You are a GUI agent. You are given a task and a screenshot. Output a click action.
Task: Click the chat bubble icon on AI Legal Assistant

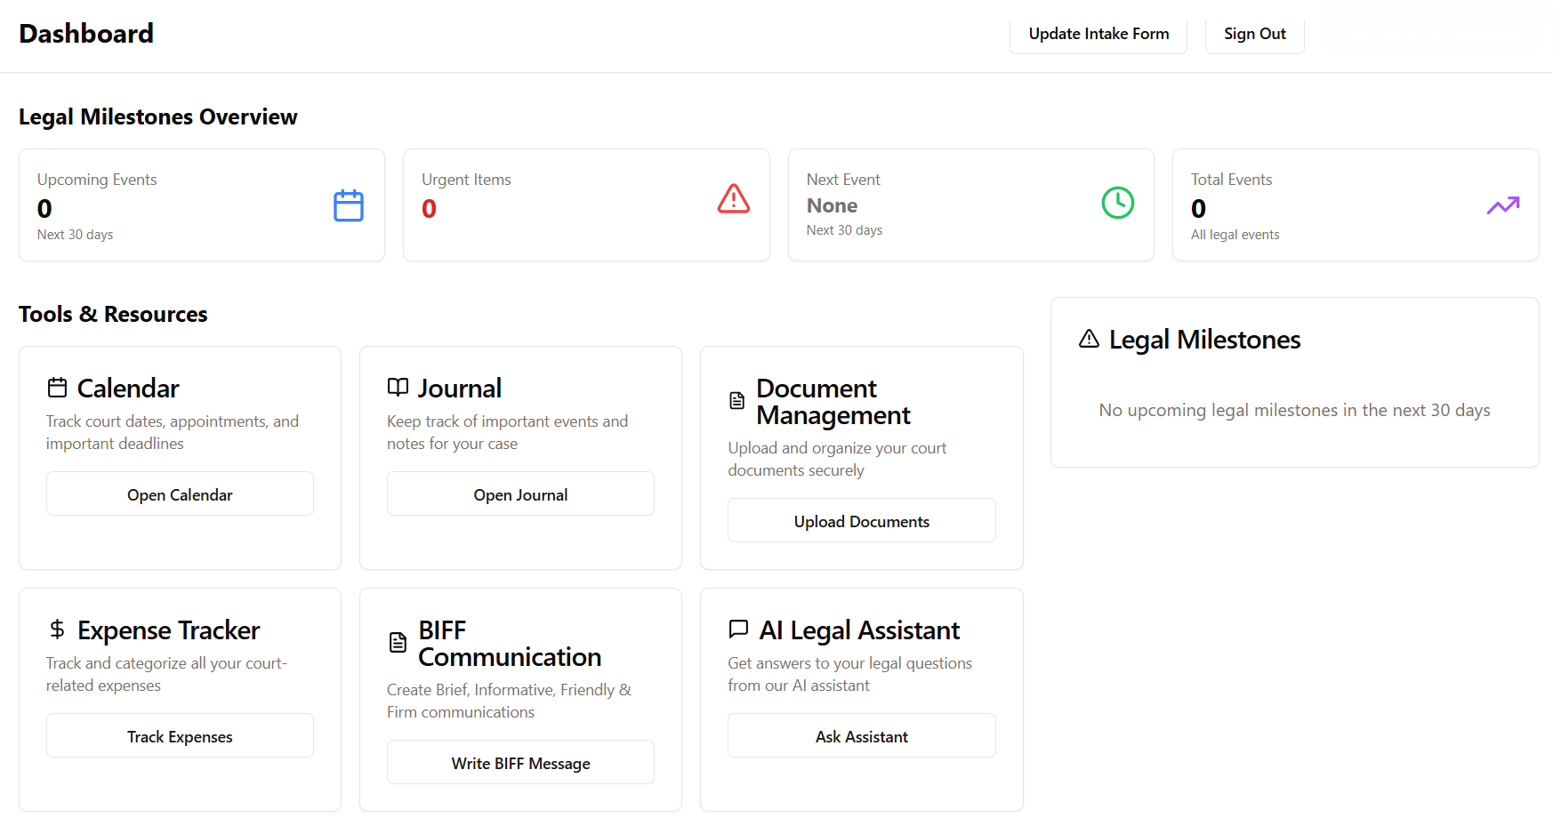coord(738,629)
